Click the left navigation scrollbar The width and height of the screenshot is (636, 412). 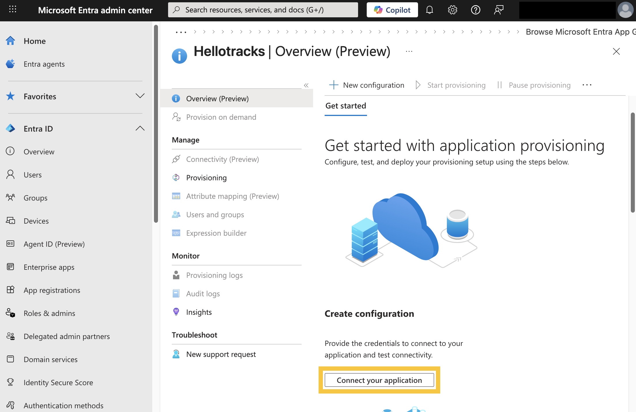click(156, 124)
